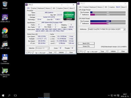The height and width of the screenshot is (98, 131).
Task: Expand Tools arrow in Bench window
Action: pyautogui.click(x=107, y=51)
